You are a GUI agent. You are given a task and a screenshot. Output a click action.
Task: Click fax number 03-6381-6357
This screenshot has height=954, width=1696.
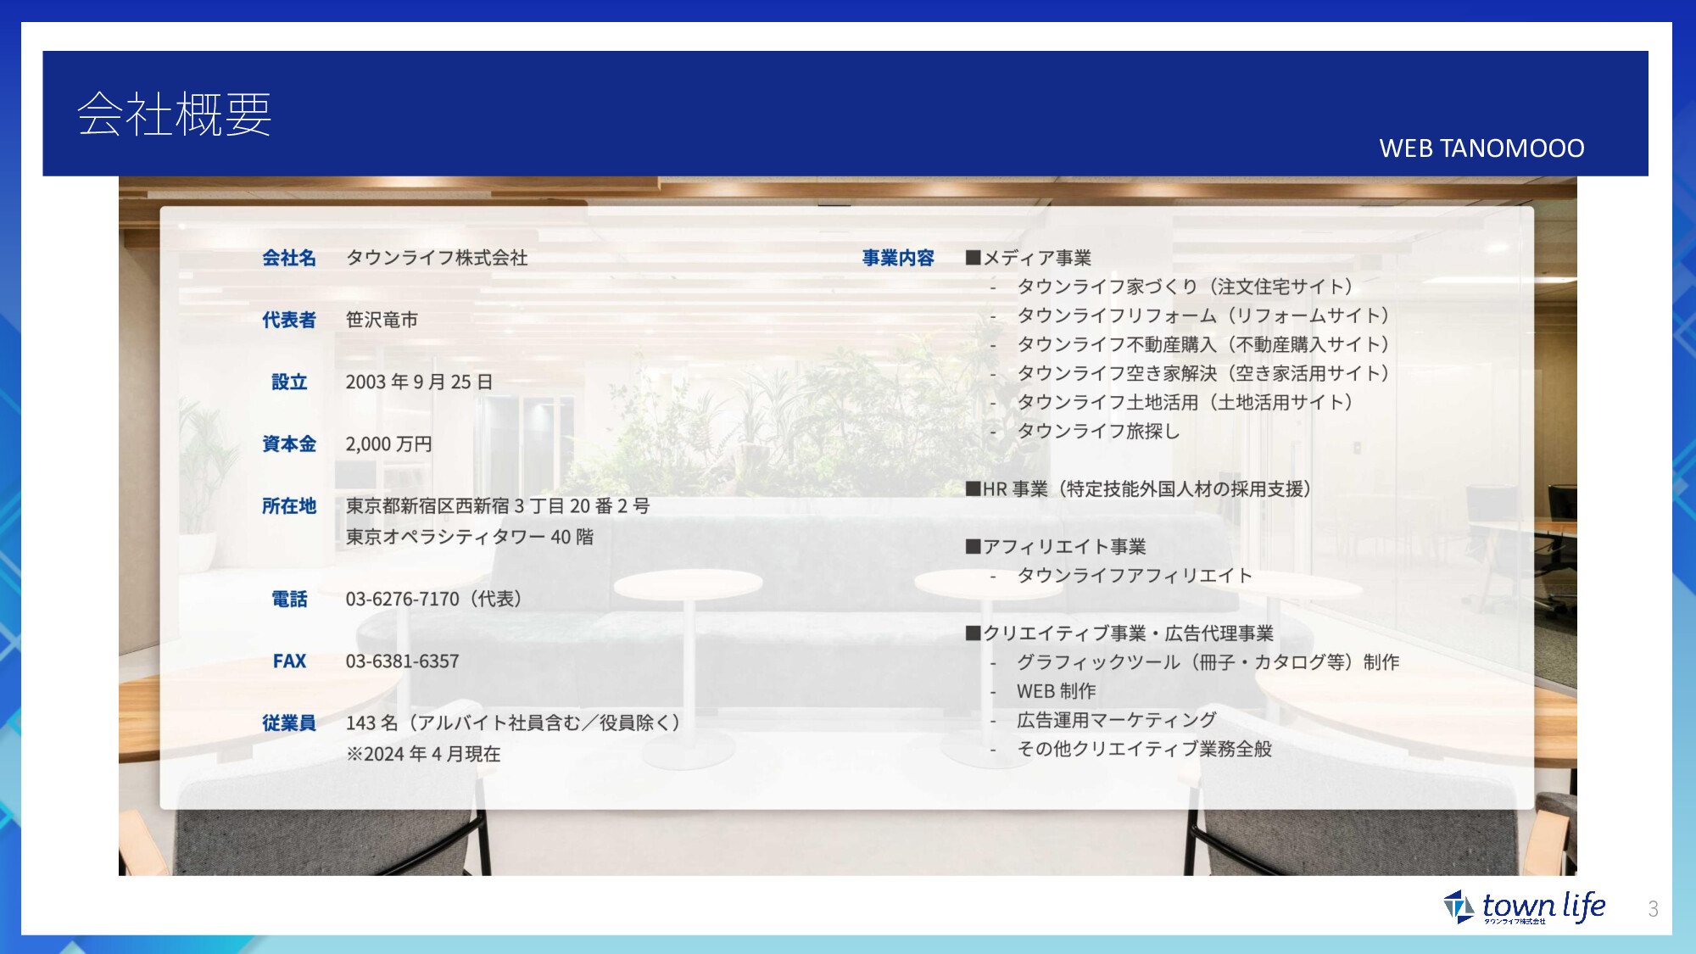pyautogui.click(x=402, y=661)
